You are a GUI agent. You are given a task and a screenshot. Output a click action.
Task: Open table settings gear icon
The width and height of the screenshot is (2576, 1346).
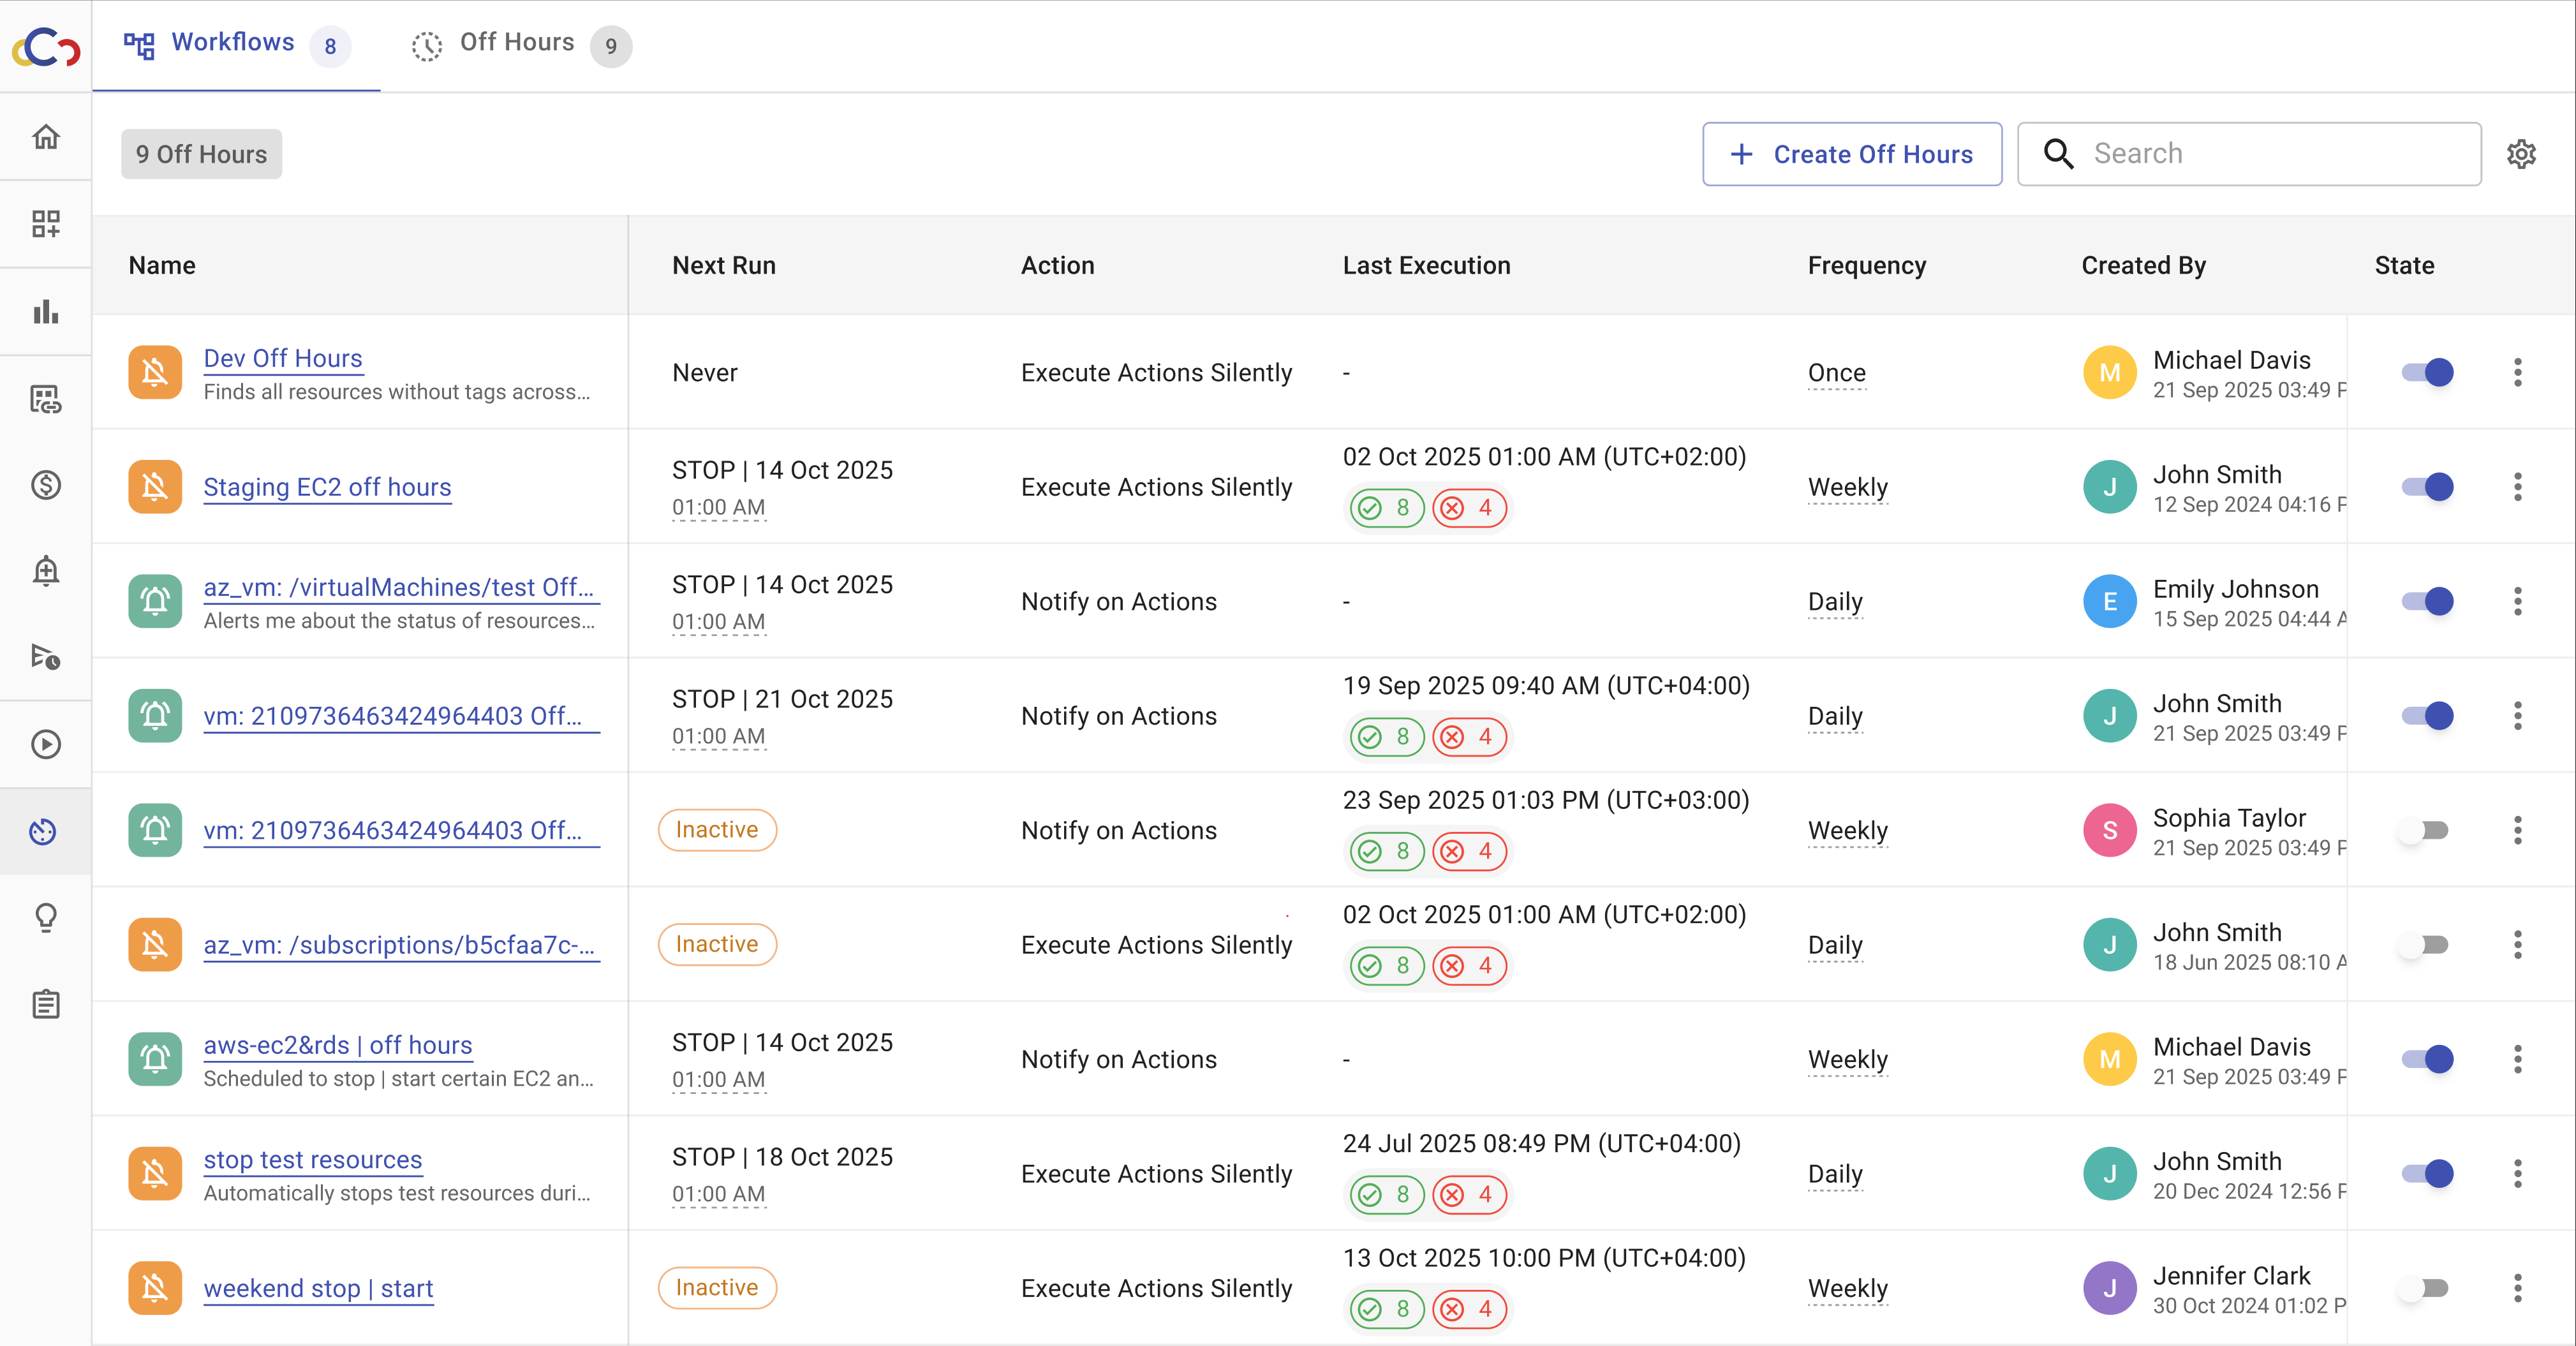coord(2521,154)
